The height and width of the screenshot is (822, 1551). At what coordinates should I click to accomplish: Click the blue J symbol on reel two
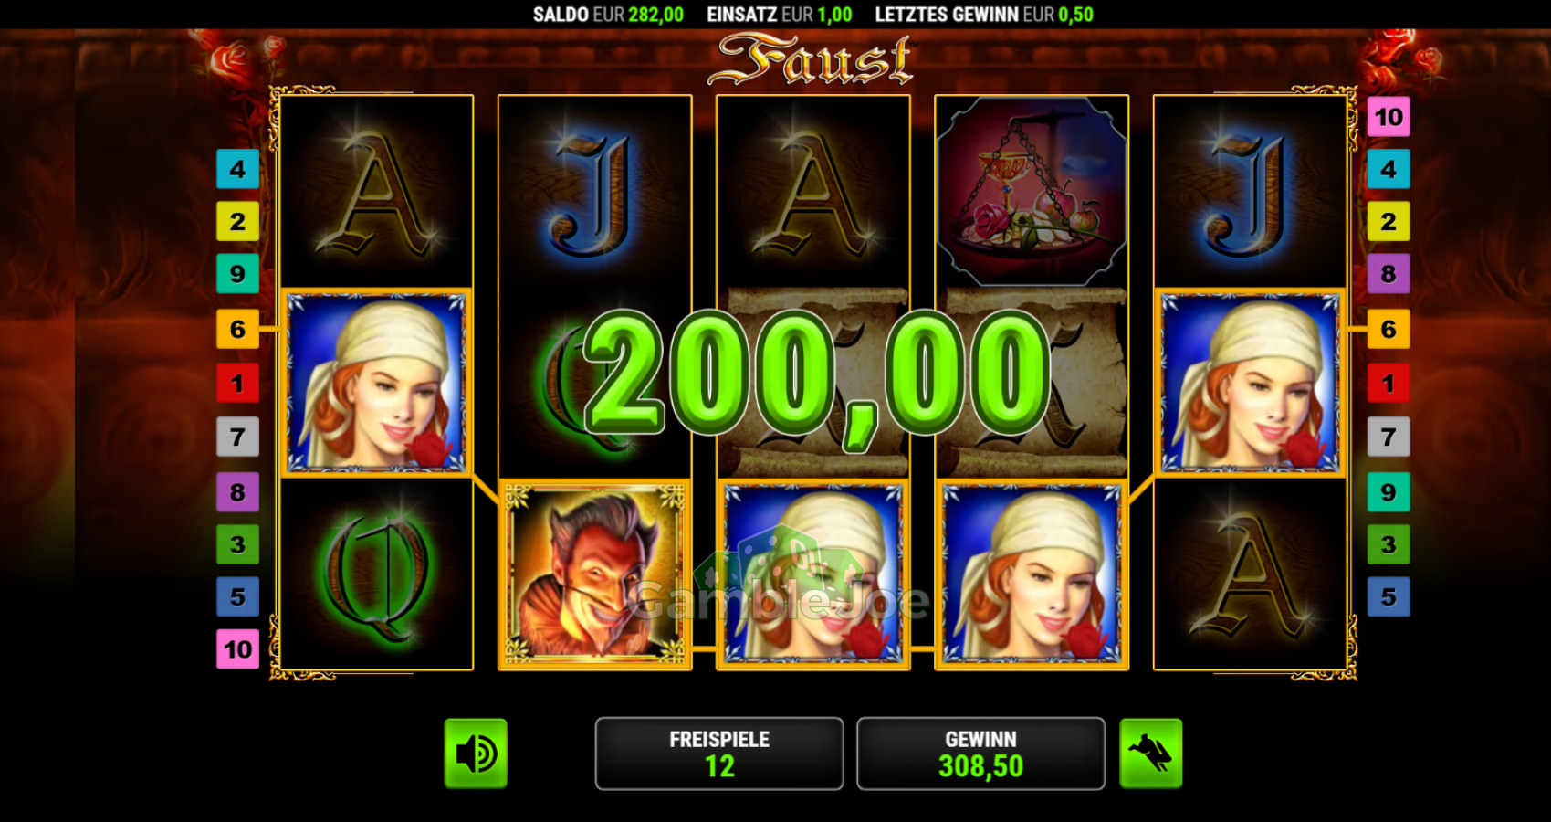(594, 192)
